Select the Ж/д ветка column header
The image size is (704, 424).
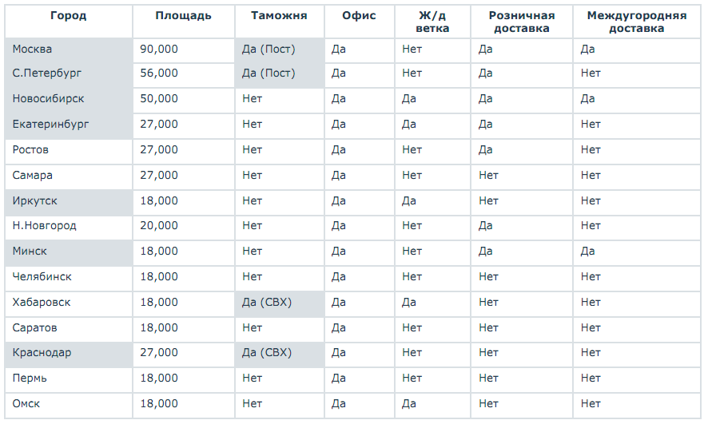[432, 22]
